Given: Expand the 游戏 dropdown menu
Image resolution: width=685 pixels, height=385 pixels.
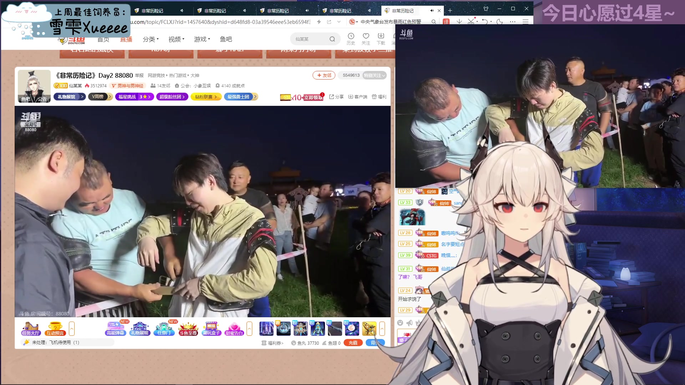Looking at the screenshot, I should 202,39.
